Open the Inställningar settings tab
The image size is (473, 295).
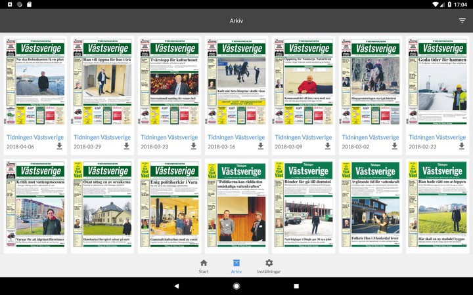pos(269,266)
